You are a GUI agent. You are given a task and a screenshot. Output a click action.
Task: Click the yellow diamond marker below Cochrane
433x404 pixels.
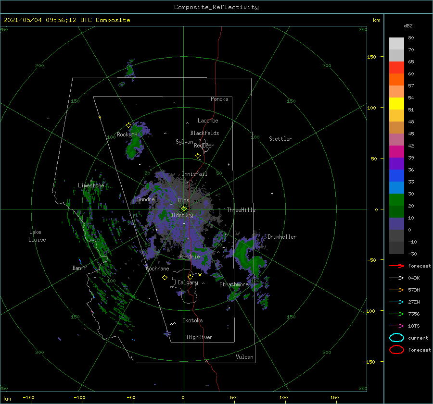[x=165, y=278]
